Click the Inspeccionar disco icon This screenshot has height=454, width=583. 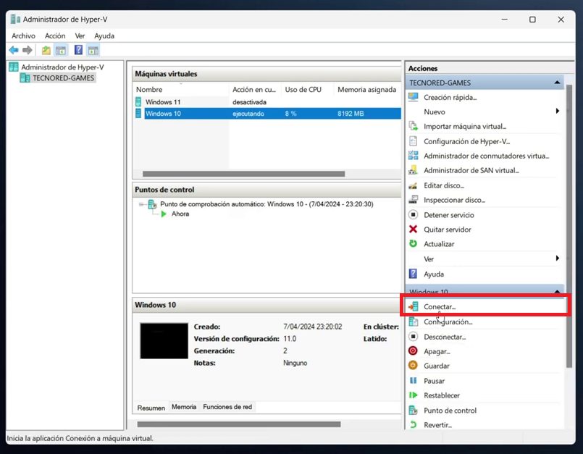[413, 200]
